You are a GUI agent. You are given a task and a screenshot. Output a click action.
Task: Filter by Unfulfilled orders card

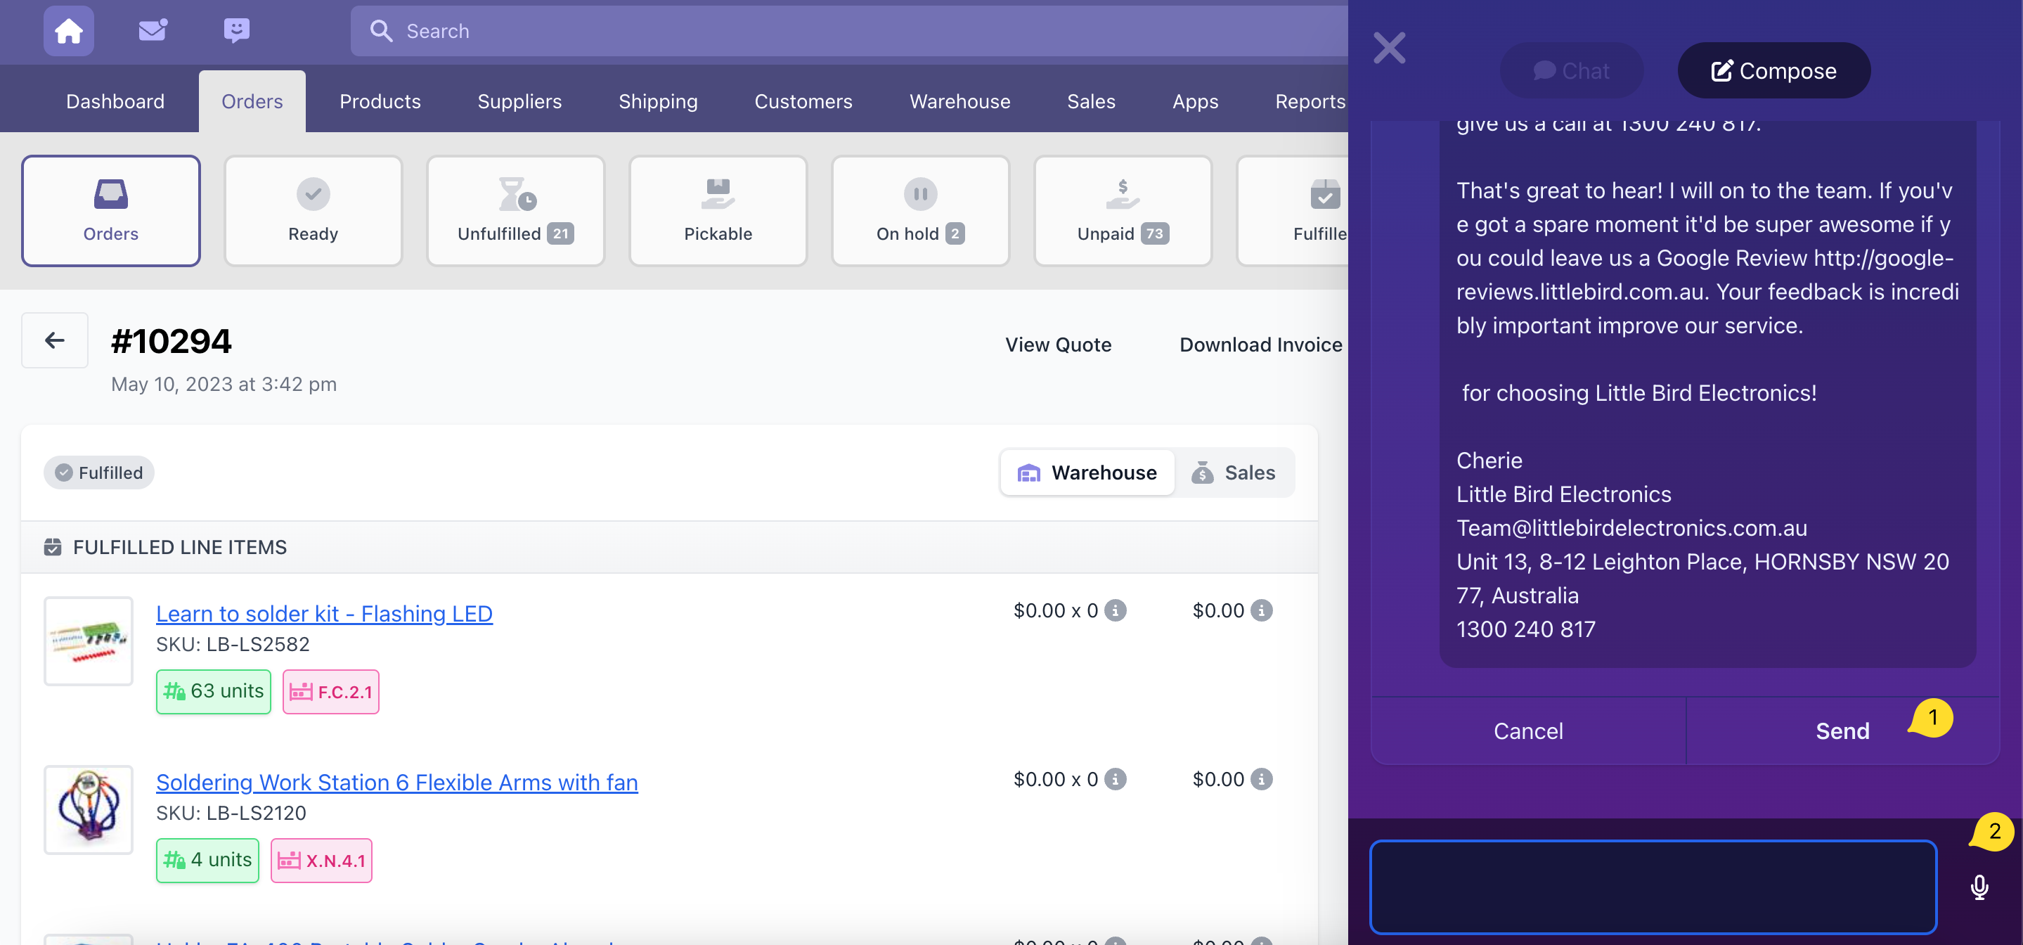point(515,210)
